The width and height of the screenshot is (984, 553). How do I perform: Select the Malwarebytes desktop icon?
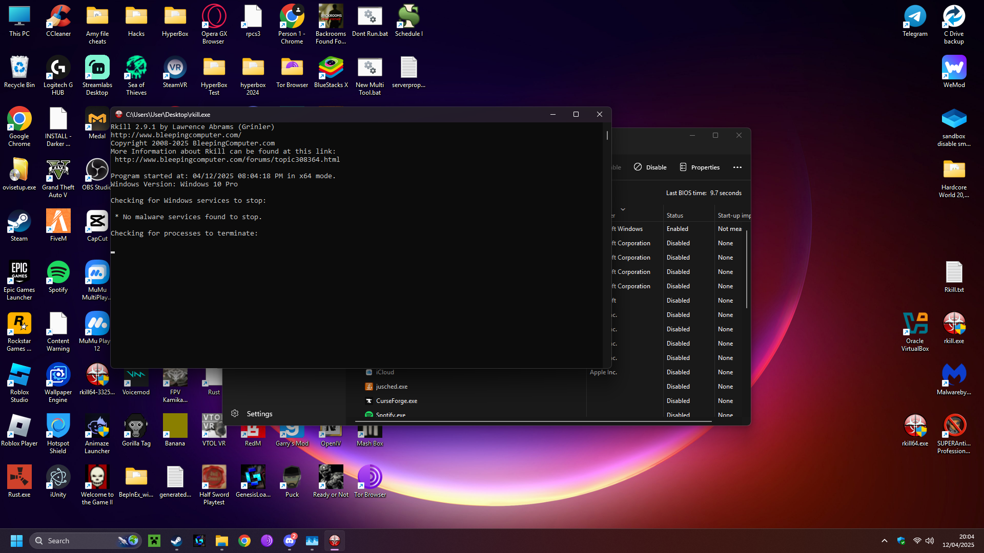(x=954, y=379)
